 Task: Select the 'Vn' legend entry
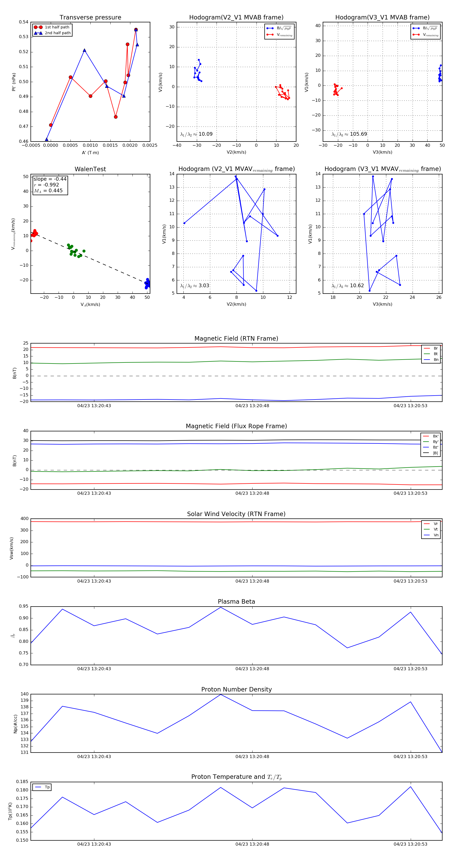[431, 535]
